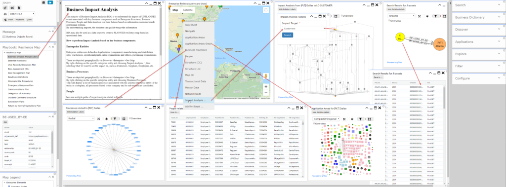The height and width of the screenshot is (187, 506).
Task: Open the EBKM v3.5 version dropdown
Action: click(22, 14)
